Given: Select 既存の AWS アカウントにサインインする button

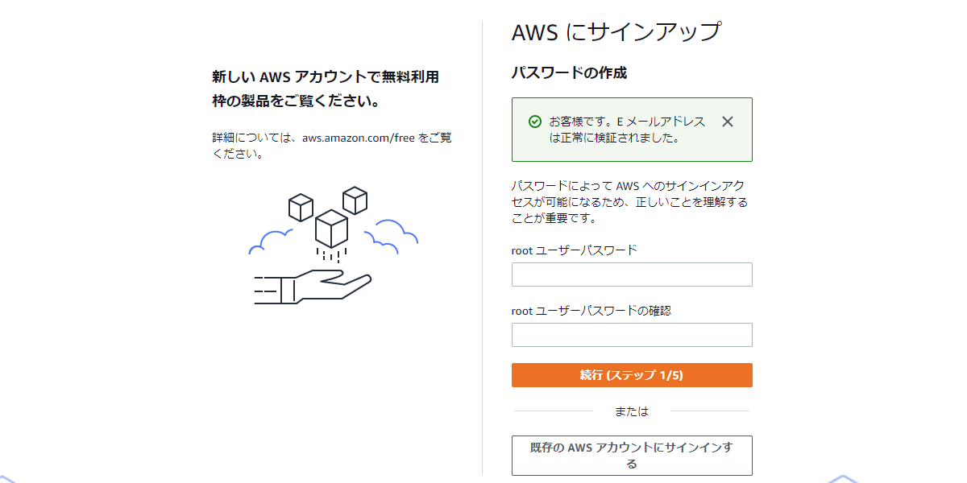Looking at the screenshot, I should pos(632,456).
